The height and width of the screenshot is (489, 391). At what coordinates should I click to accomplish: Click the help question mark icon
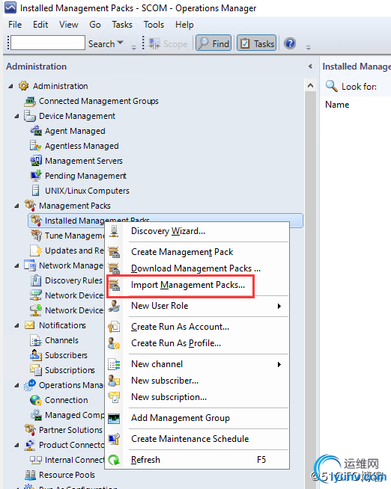(x=290, y=43)
